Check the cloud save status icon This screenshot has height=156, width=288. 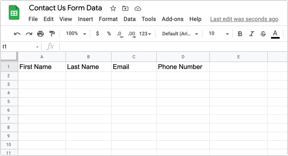pos(138,9)
